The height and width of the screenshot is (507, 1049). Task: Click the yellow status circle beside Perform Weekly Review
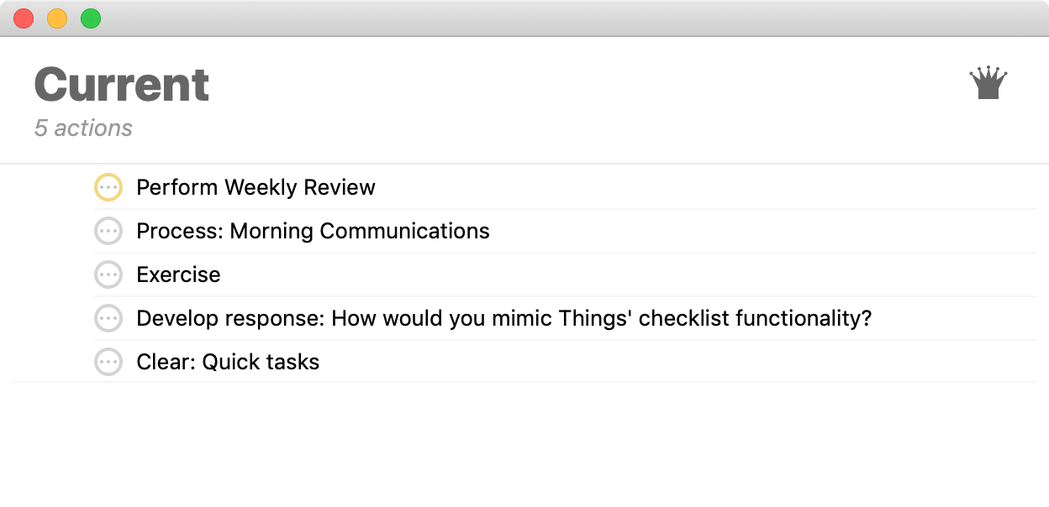pos(108,187)
